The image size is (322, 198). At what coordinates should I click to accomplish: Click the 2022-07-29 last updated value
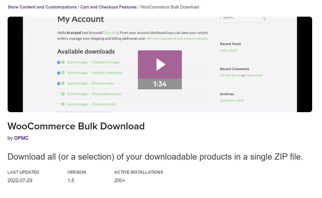click(x=20, y=180)
